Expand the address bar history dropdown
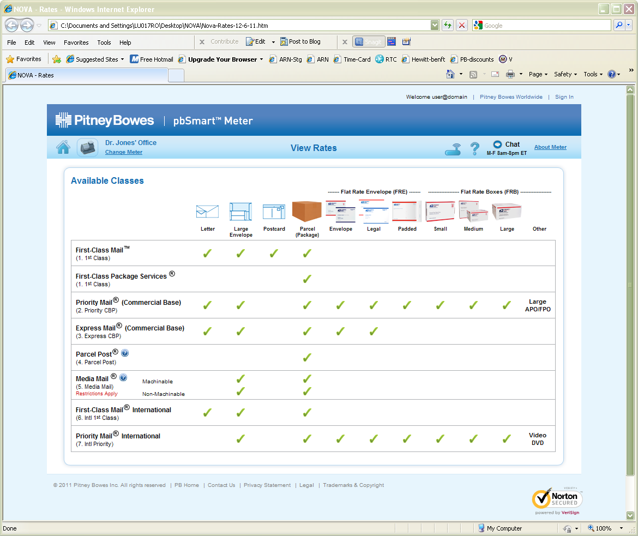 click(x=435, y=25)
